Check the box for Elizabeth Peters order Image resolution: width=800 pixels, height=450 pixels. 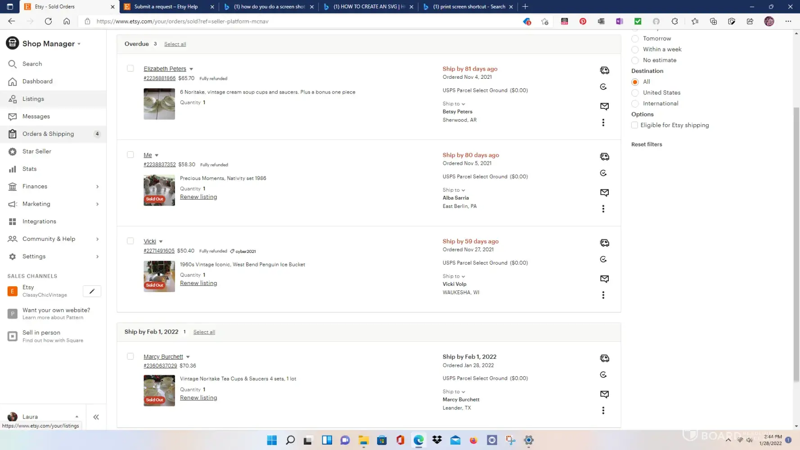(130, 68)
